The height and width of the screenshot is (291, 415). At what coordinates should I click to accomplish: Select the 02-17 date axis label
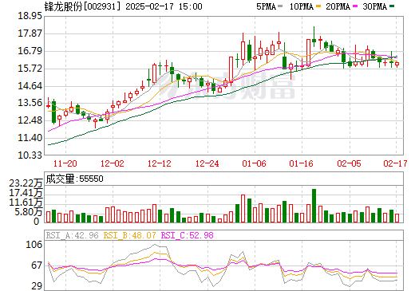coord(395,163)
